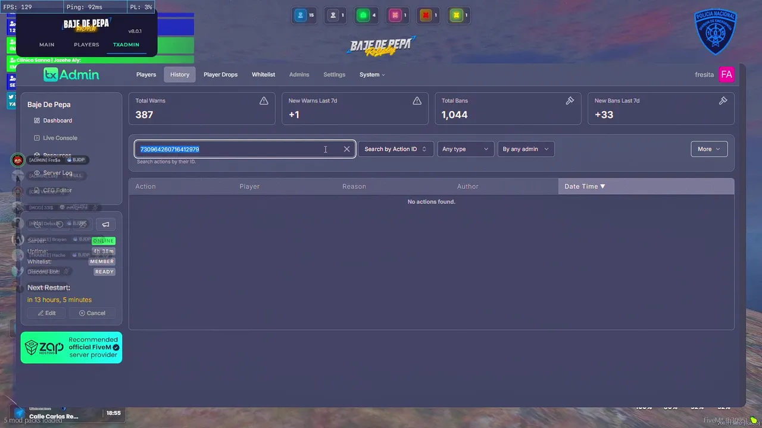
Task: Open the By any admin dropdown
Action: pyautogui.click(x=526, y=149)
